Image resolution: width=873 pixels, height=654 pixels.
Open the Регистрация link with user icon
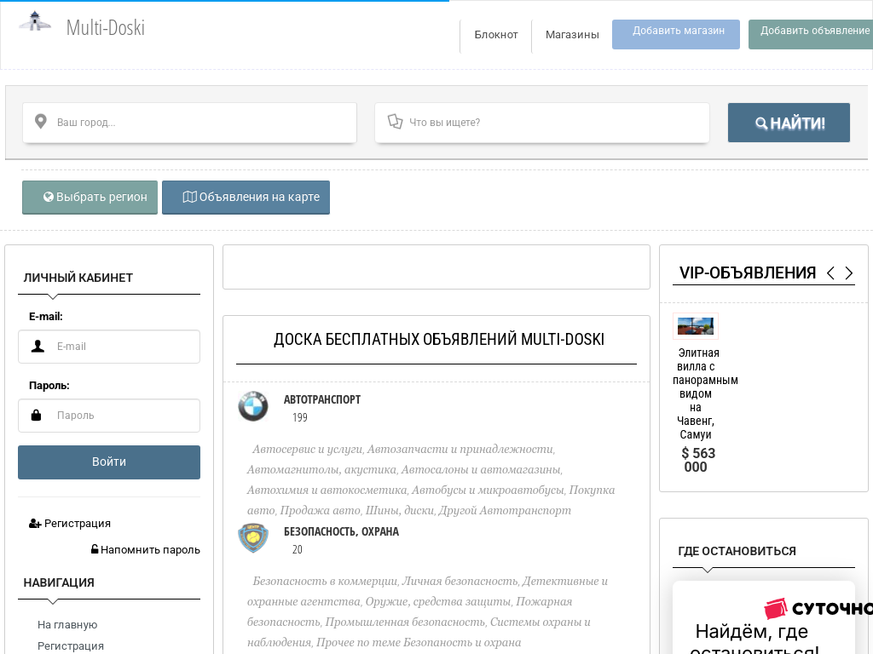[70, 524]
